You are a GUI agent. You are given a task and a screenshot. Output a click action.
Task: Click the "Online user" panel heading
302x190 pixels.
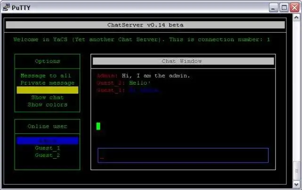tap(47, 126)
